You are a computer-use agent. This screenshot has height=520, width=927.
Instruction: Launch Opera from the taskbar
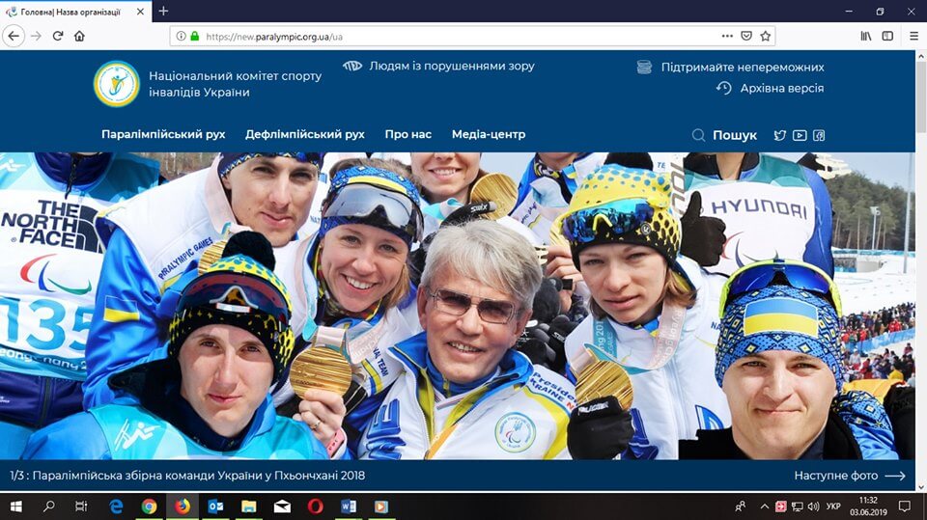pyautogui.click(x=315, y=506)
